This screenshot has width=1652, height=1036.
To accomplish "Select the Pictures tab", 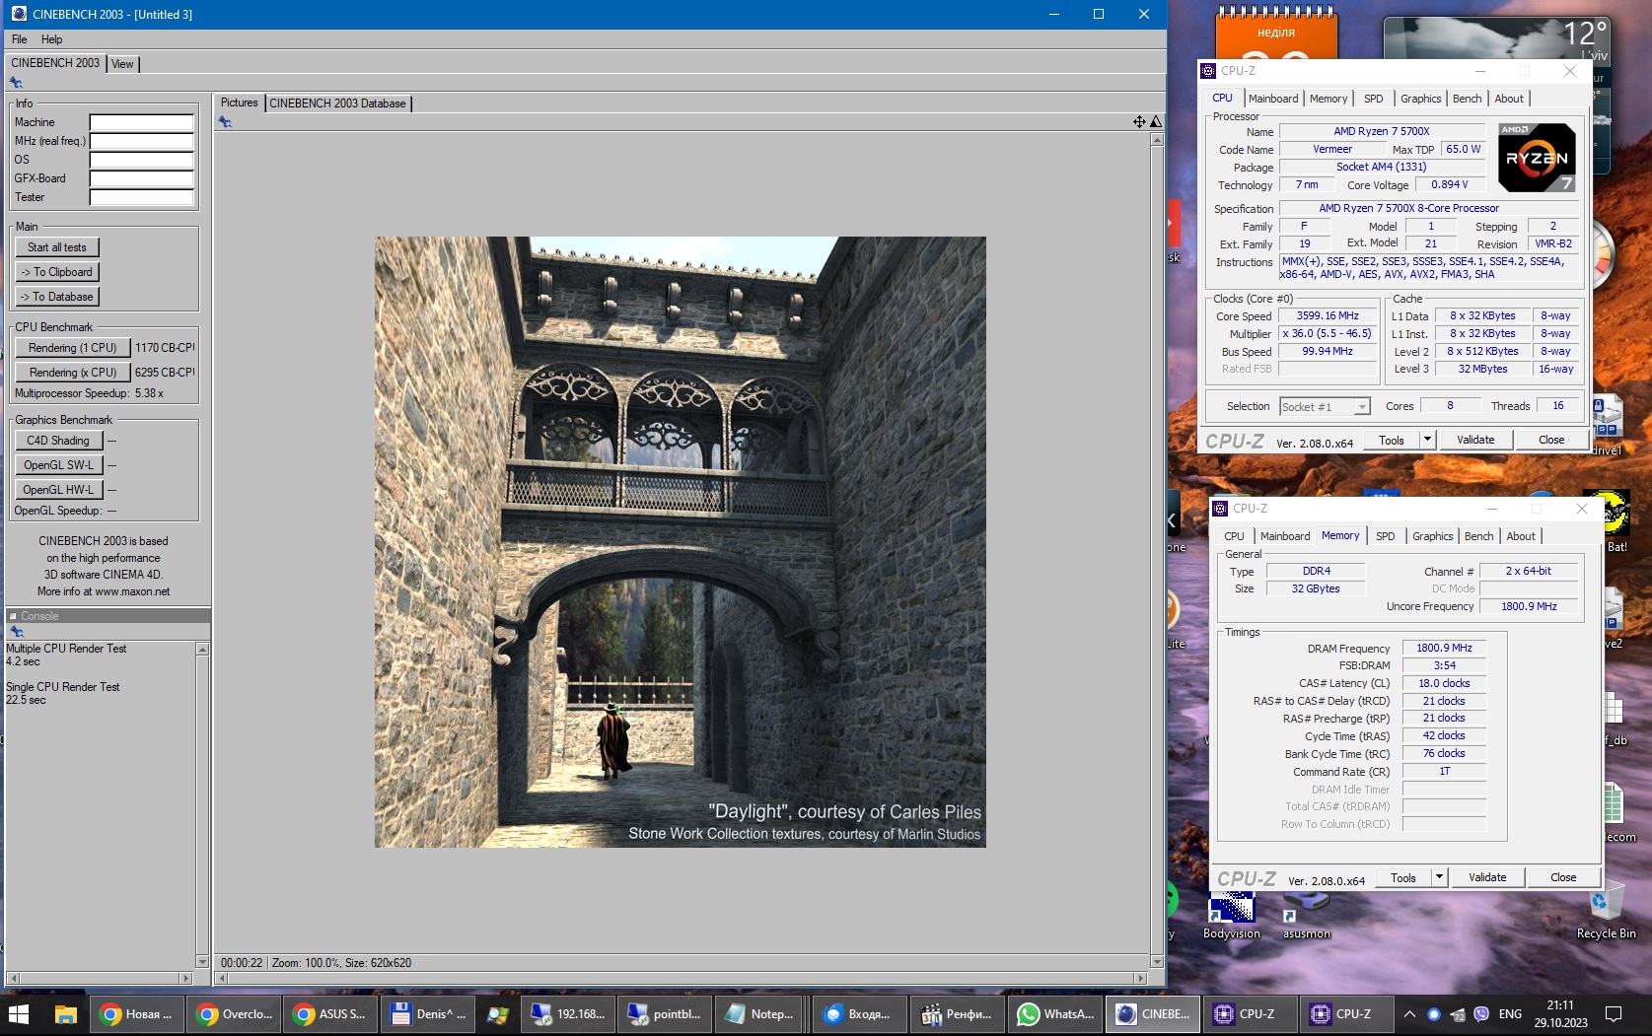I will click(239, 103).
